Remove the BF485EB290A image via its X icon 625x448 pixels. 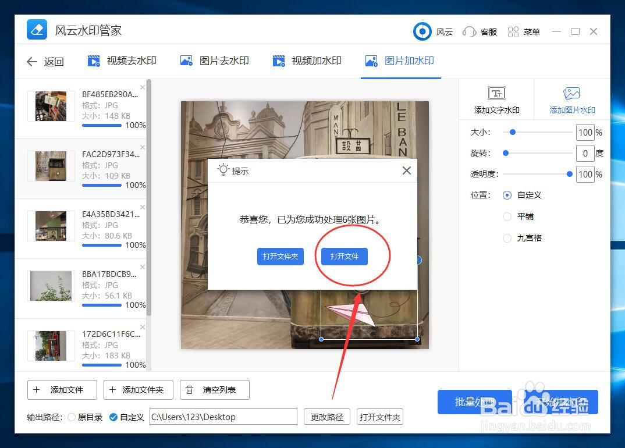pyautogui.click(x=143, y=86)
